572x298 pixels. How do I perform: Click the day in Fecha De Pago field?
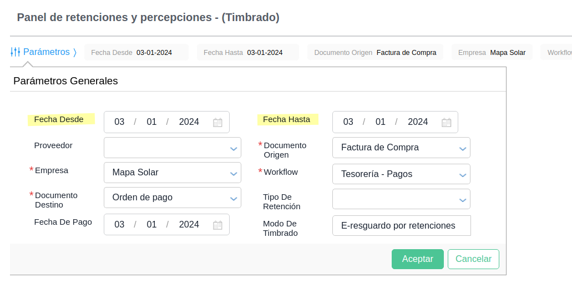[119, 225]
